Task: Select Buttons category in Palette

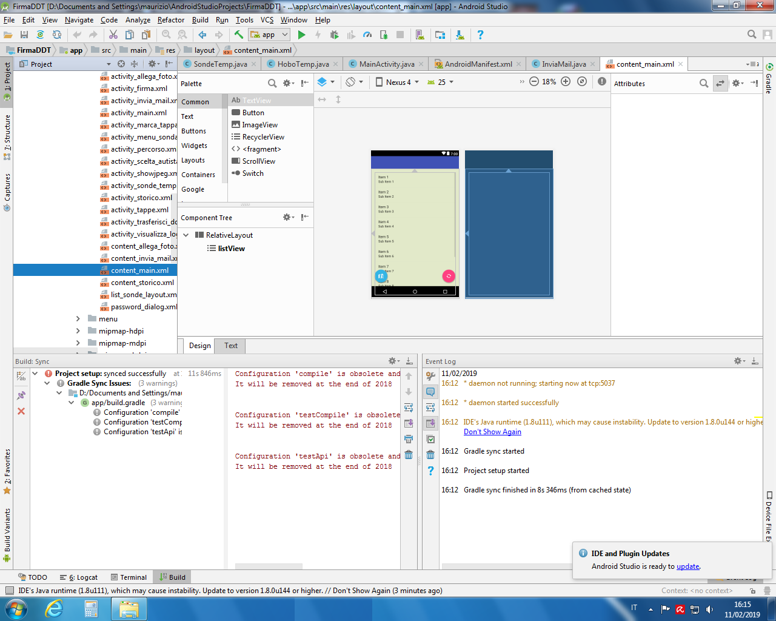Action: pos(194,131)
